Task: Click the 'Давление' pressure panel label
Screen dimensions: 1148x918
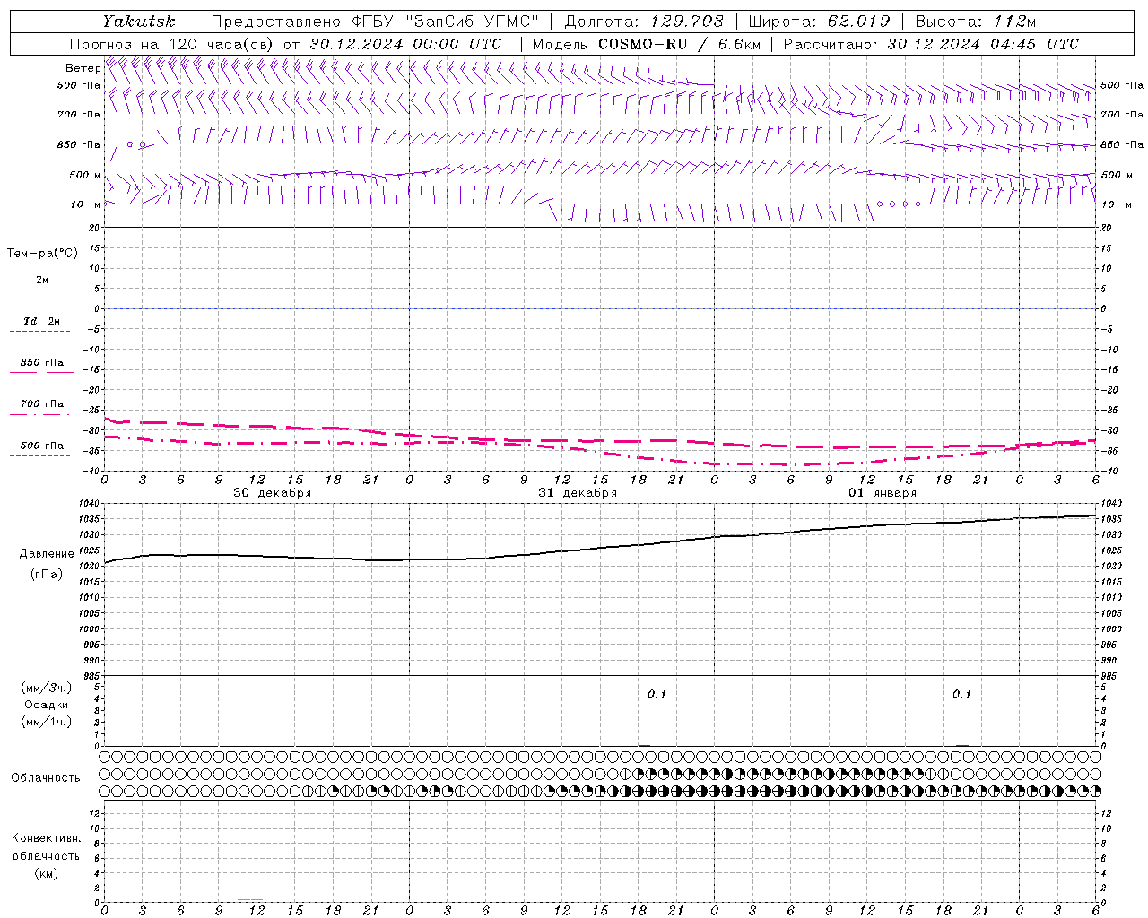Action: coord(47,554)
